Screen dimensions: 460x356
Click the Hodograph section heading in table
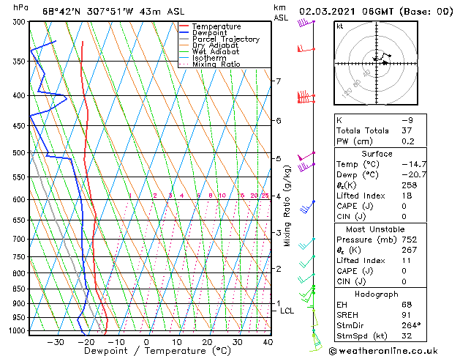(x=377, y=294)
